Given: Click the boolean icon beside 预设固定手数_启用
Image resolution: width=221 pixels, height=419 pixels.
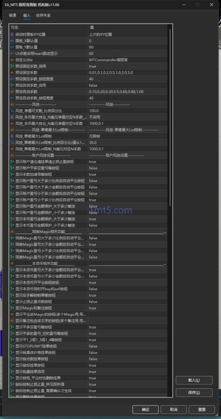Looking at the screenshot, I should tap(12, 66).
